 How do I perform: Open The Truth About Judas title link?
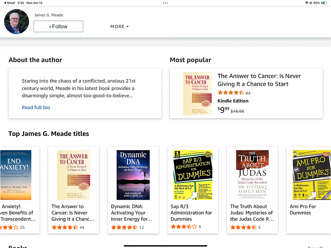pos(252,212)
